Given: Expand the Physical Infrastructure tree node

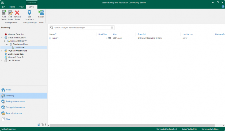Looking at the screenshot, I should (2, 51).
